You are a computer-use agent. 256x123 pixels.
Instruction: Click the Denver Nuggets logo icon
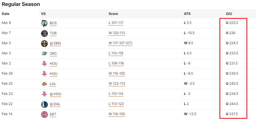[x=44, y=43]
